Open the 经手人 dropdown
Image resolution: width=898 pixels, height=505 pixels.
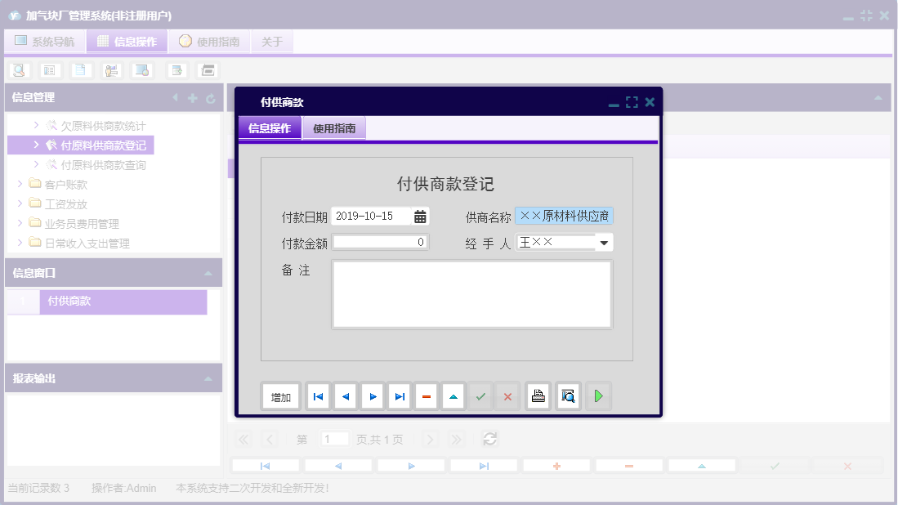(x=602, y=242)
